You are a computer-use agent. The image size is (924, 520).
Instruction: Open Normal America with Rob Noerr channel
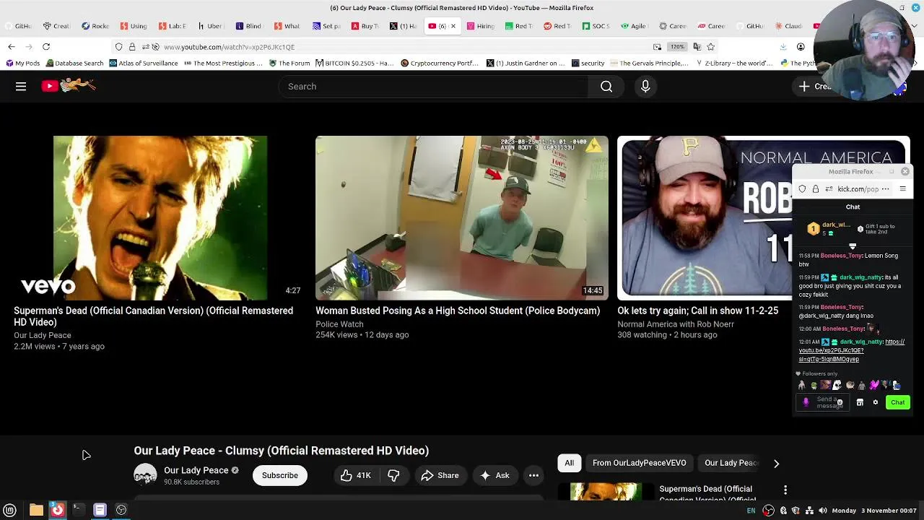point(676,324)
